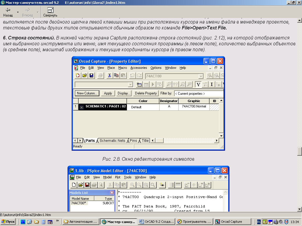This screenshot has height=226, width=302.
Task: Click Redo icon in Orcad Capture toolbar
Action: [x=139, y=76]
